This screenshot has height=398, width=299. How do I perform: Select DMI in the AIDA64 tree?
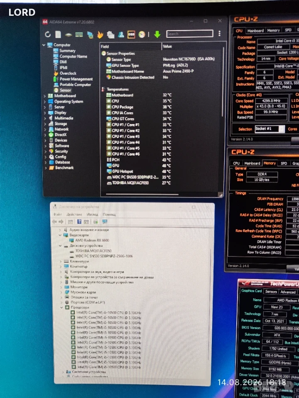pyautogui.click(x=63, y=62)
